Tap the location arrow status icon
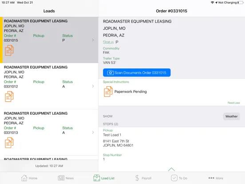This screenshot has height=184, width=245. pyautogui.click(x=216, y=3)
